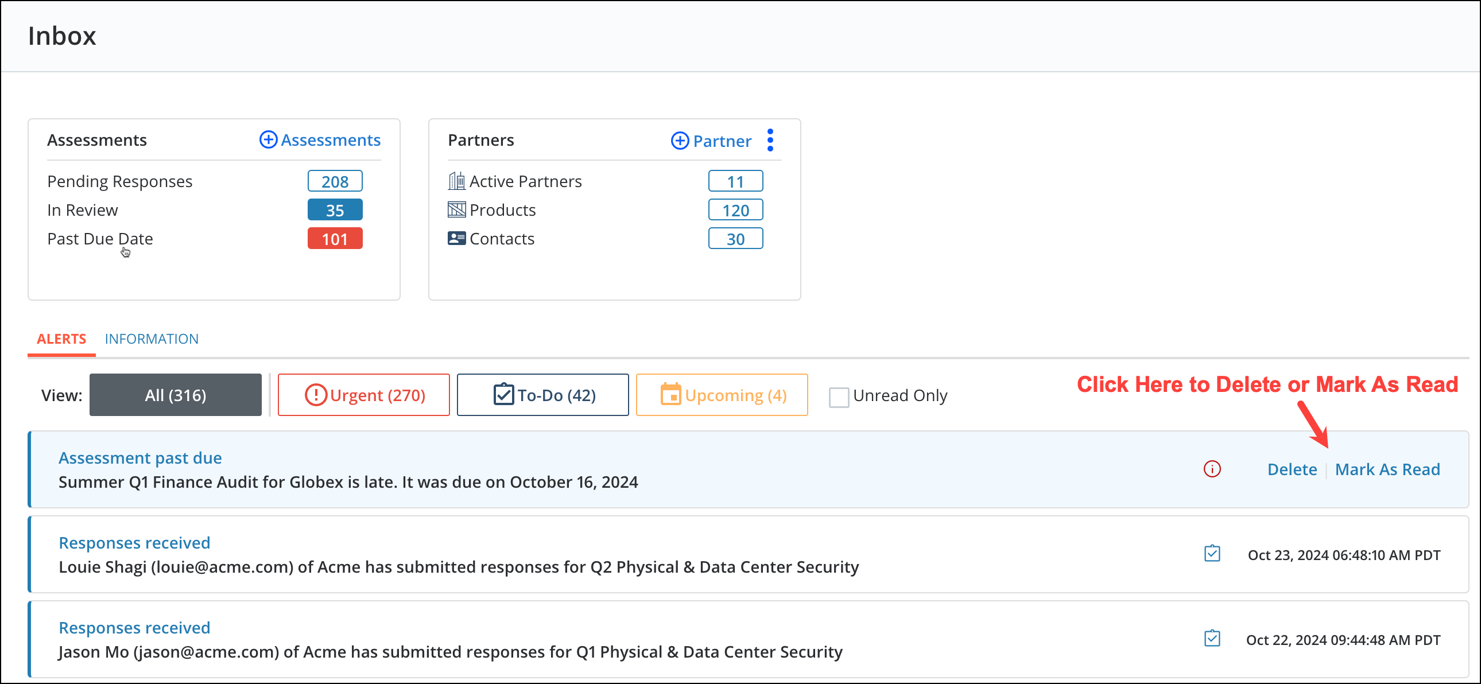Filter alerts by Urgent (270)

coord(364,395)
